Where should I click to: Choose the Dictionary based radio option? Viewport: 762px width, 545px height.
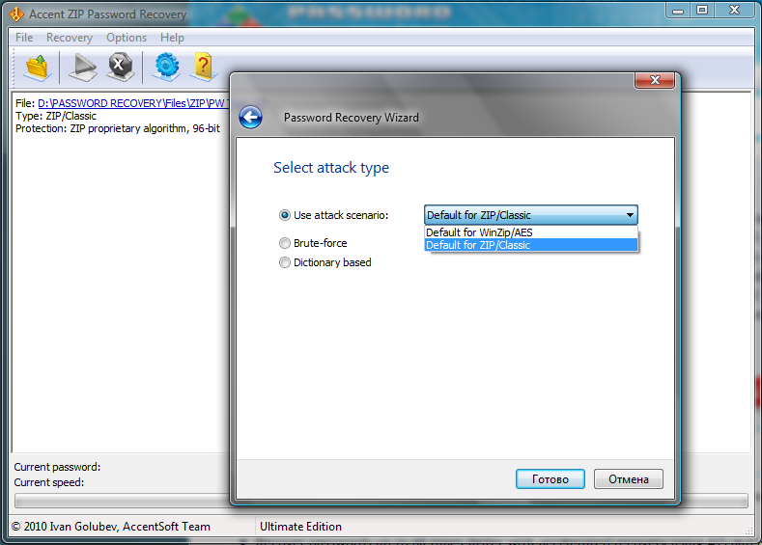(x=285, y=262)
